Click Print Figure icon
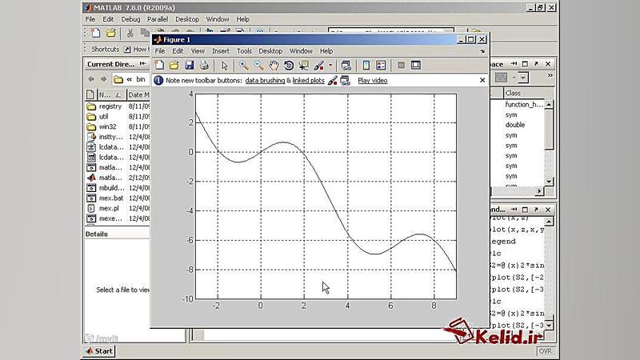Viewport: 640px width, 360px height. (x=204, y=66)
